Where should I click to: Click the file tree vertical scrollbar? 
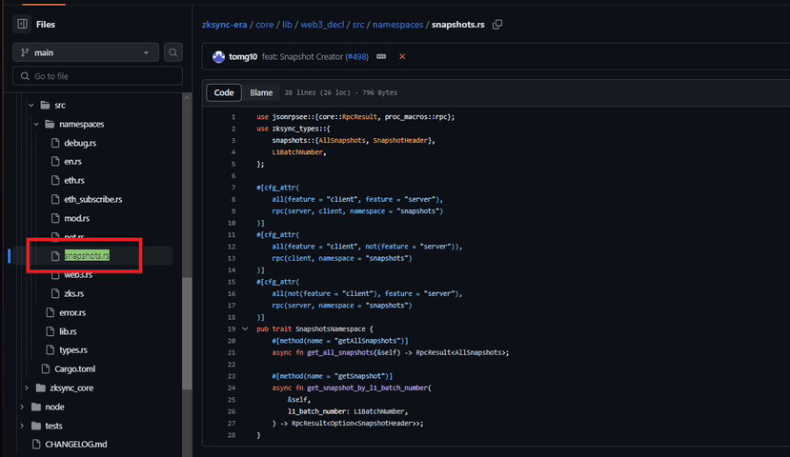point(187,333)
